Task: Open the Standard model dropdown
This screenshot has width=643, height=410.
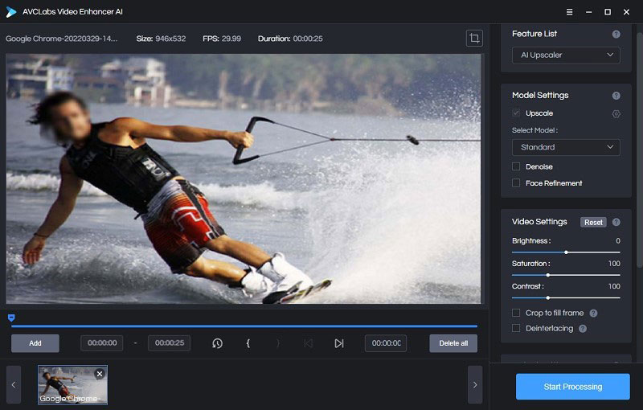Action: pyautogui.click(x=566, y=147)
